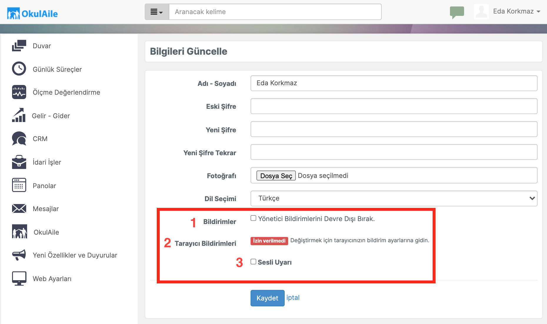This screenshot has width=547, height=324.
Task: Click the Bilgileri Güncelle heading
Action: [189, 51]
